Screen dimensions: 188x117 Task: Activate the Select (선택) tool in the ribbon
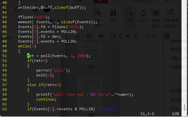[x=129, y=18]
